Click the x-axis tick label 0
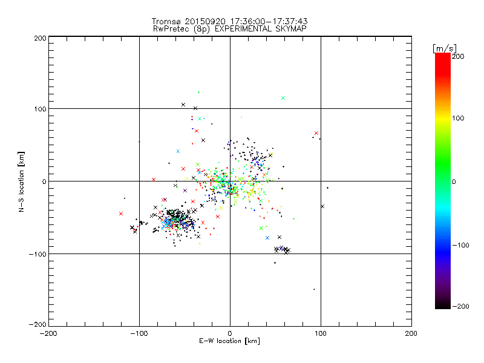The height and width of the screenshot is (363, 484). pyautogui.click(x=230, y=333)
